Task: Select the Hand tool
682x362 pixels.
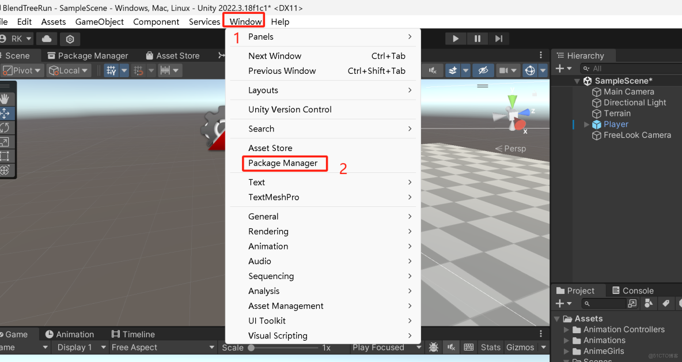Action: [7, 99]
